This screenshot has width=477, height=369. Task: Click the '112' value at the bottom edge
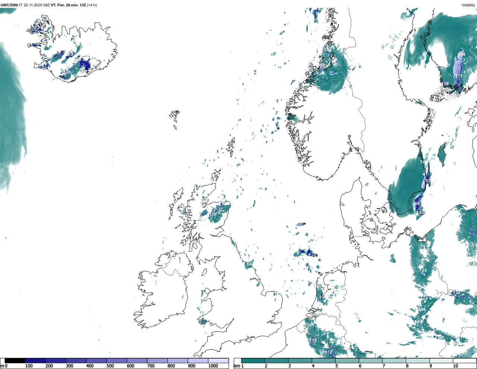(x=328, y=352)
